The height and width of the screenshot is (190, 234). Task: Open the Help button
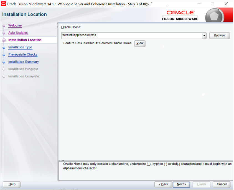coord(12,184)
